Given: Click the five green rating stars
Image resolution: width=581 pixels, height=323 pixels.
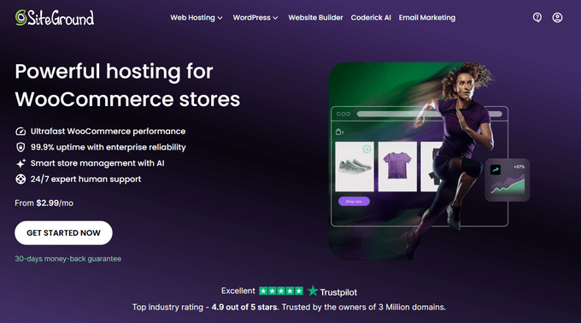Looking at the screenshot, I should [281, 291].
